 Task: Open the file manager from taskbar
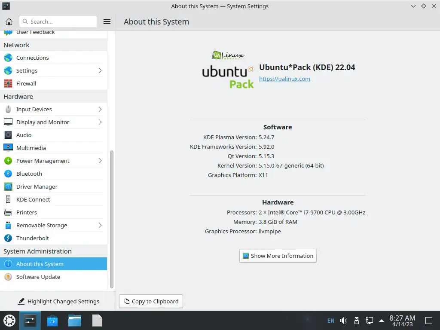(75, 321)
